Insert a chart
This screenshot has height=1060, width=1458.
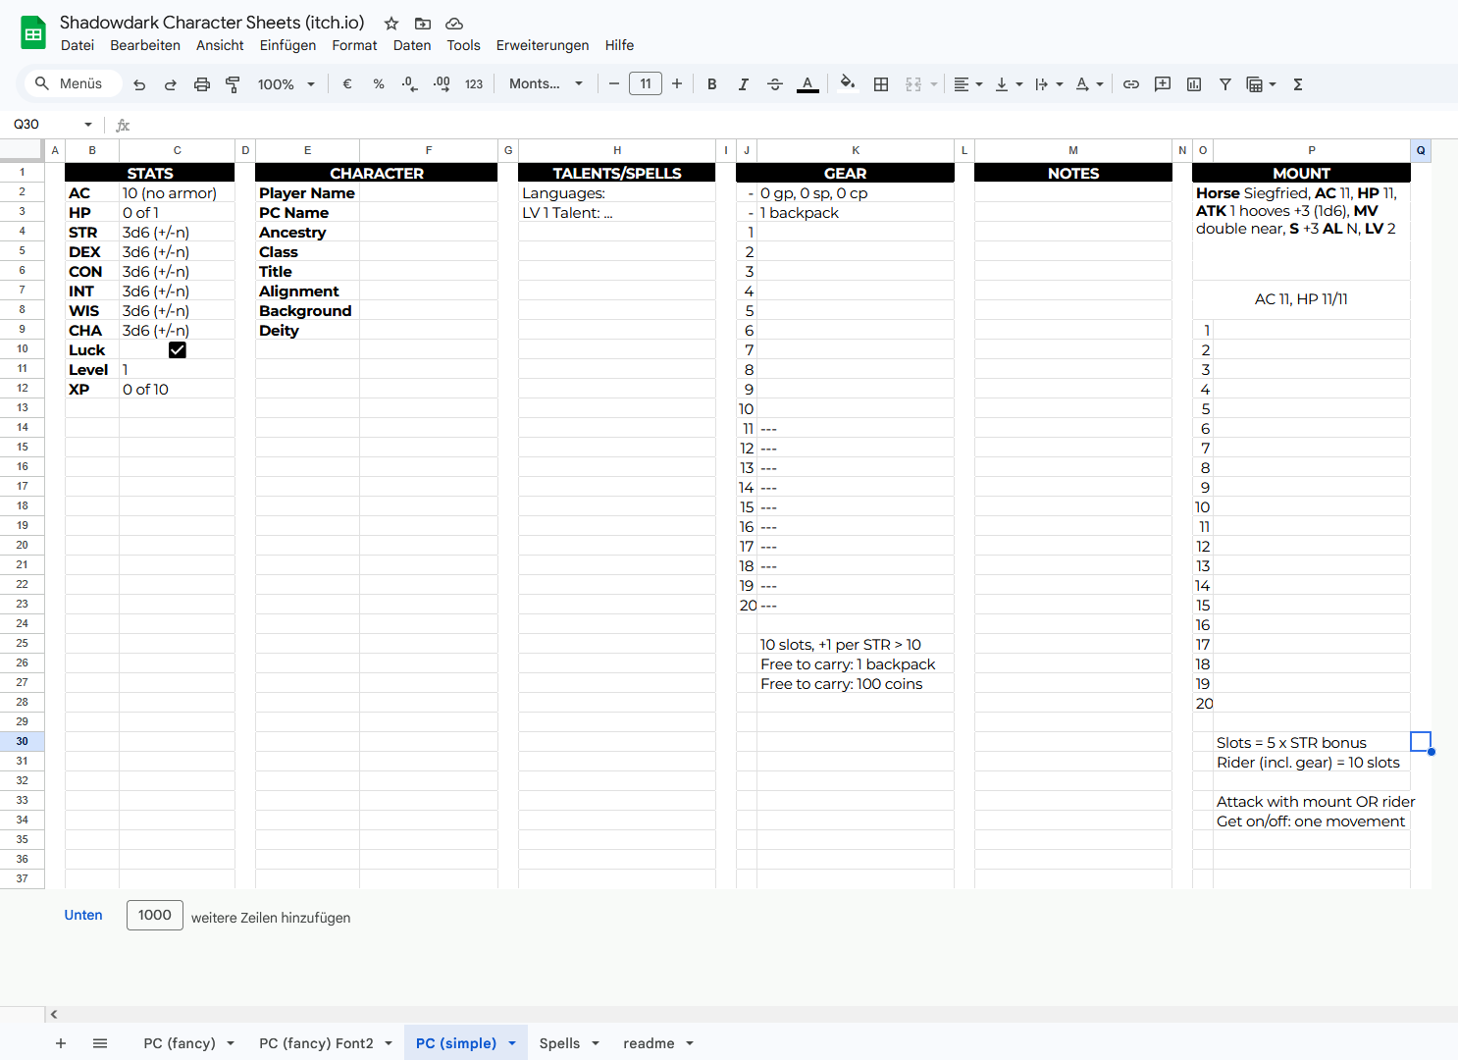click(x=1194, y=84)
